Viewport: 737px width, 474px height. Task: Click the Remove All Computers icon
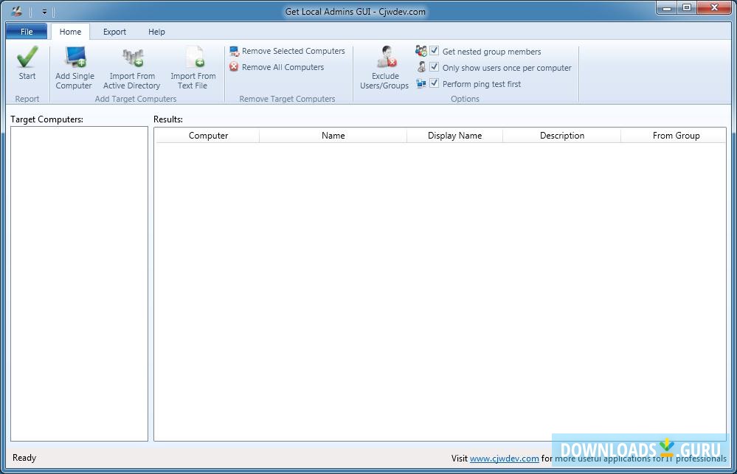(x=235, y=67)
